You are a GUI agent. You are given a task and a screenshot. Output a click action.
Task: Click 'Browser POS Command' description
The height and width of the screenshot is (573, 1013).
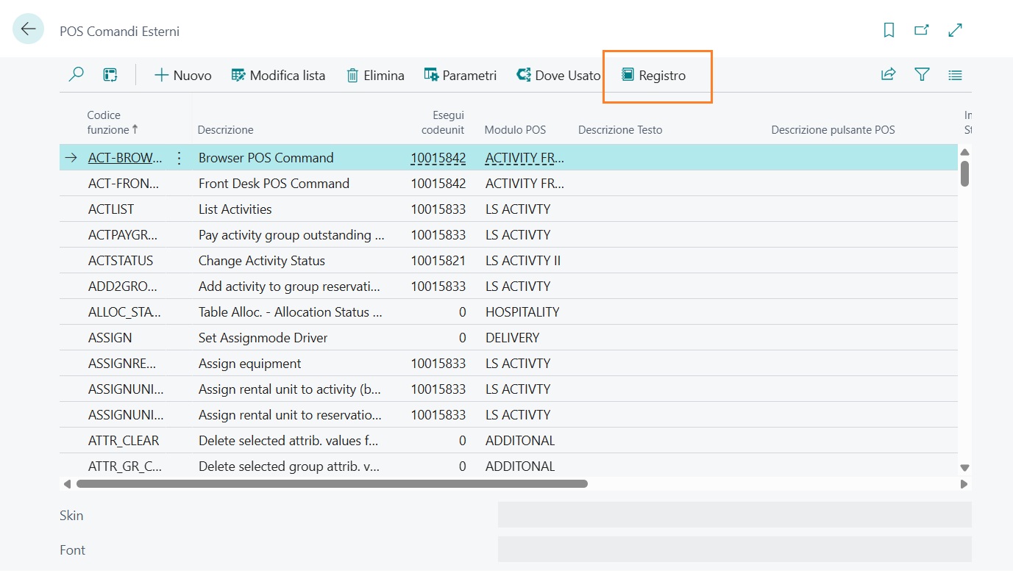click(266, 158)
